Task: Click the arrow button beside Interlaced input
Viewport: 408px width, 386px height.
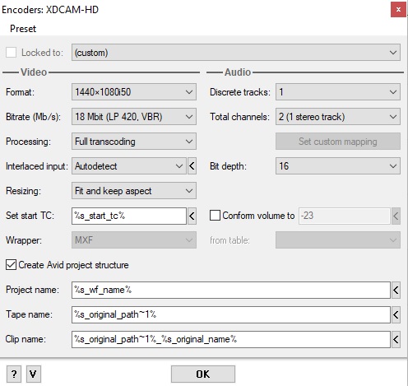Action: (x=192, y=166)
